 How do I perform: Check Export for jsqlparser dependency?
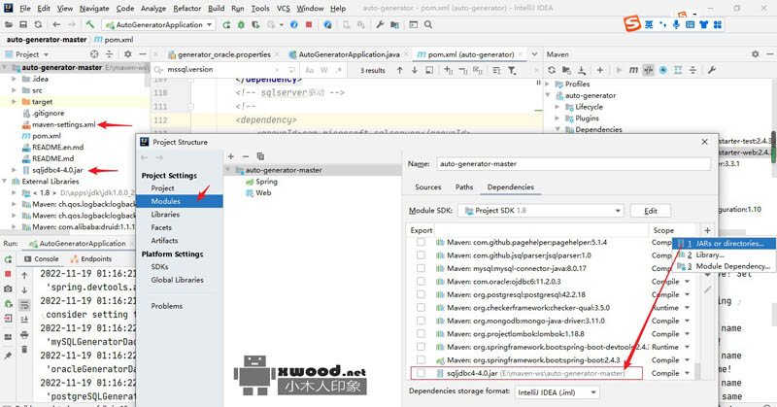pyautogui.click(x=421, y=254)
